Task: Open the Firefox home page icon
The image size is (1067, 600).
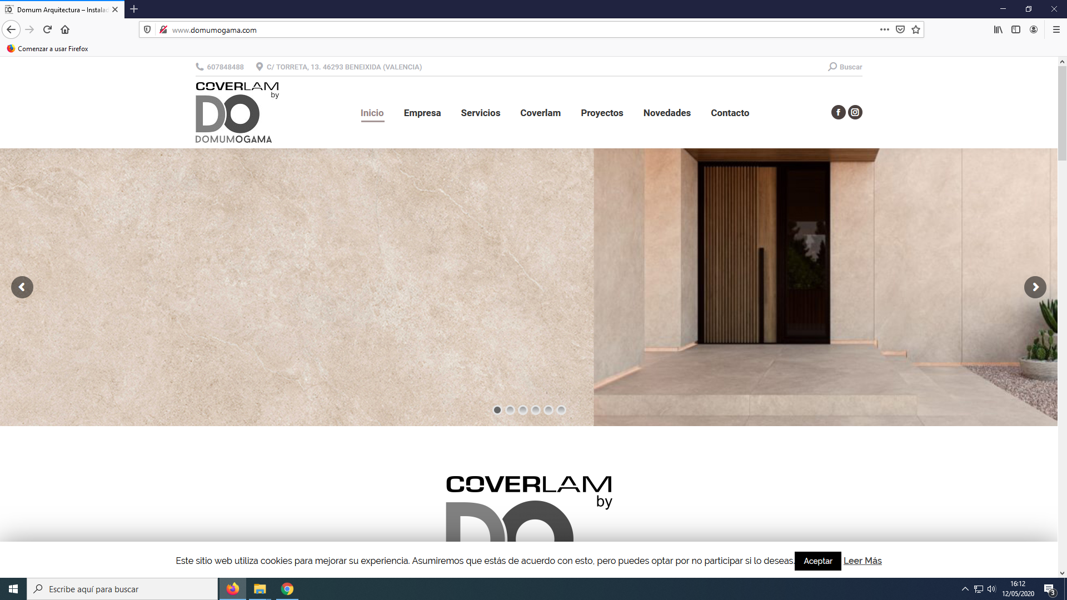Action: coord(65,29)
